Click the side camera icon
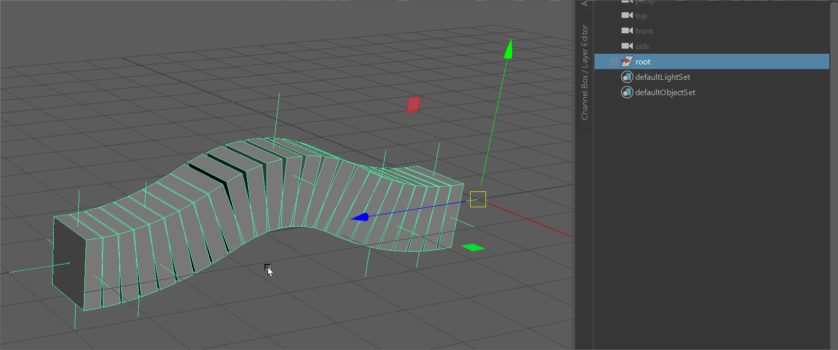838x350 pixels. 627,46
